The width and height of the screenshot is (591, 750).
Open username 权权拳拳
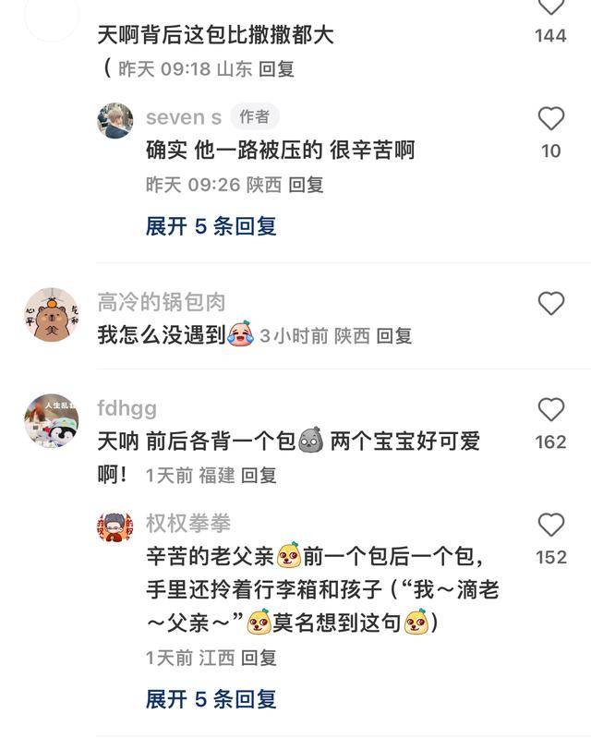pyautogui.click(x=188, y=524)
